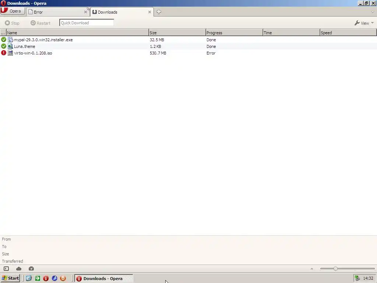Click Done status of Luna.theme
The height and width of the screenshot is (283, 377).
coord(211,46)
